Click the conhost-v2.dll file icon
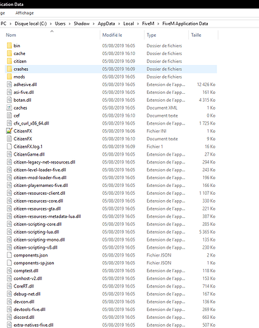This screenshot has width=259, height=328. tap(9, 278)
